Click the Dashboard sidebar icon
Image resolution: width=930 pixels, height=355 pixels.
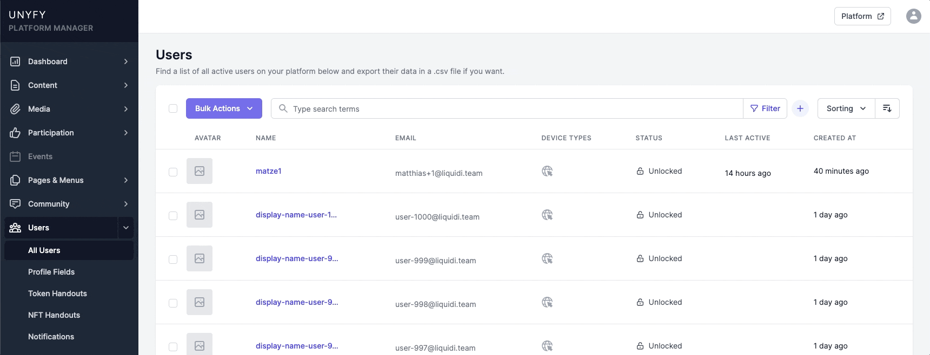click(x=15, y=62)
